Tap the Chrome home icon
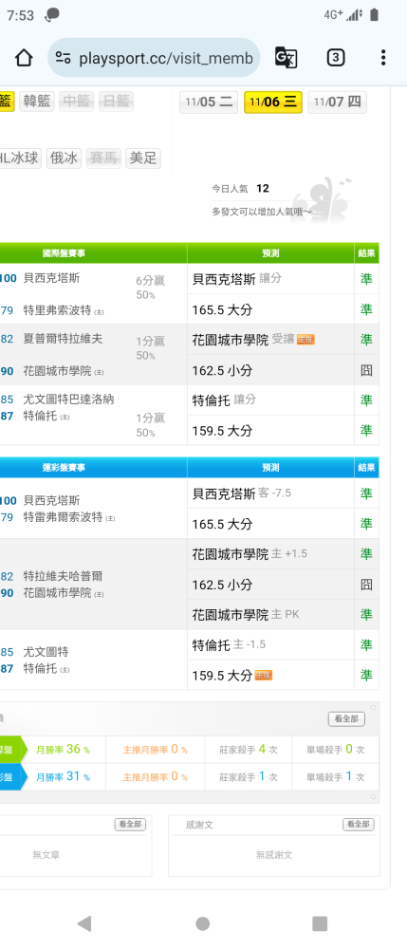This screenshot has width=407, height=949. pos(24,58)
